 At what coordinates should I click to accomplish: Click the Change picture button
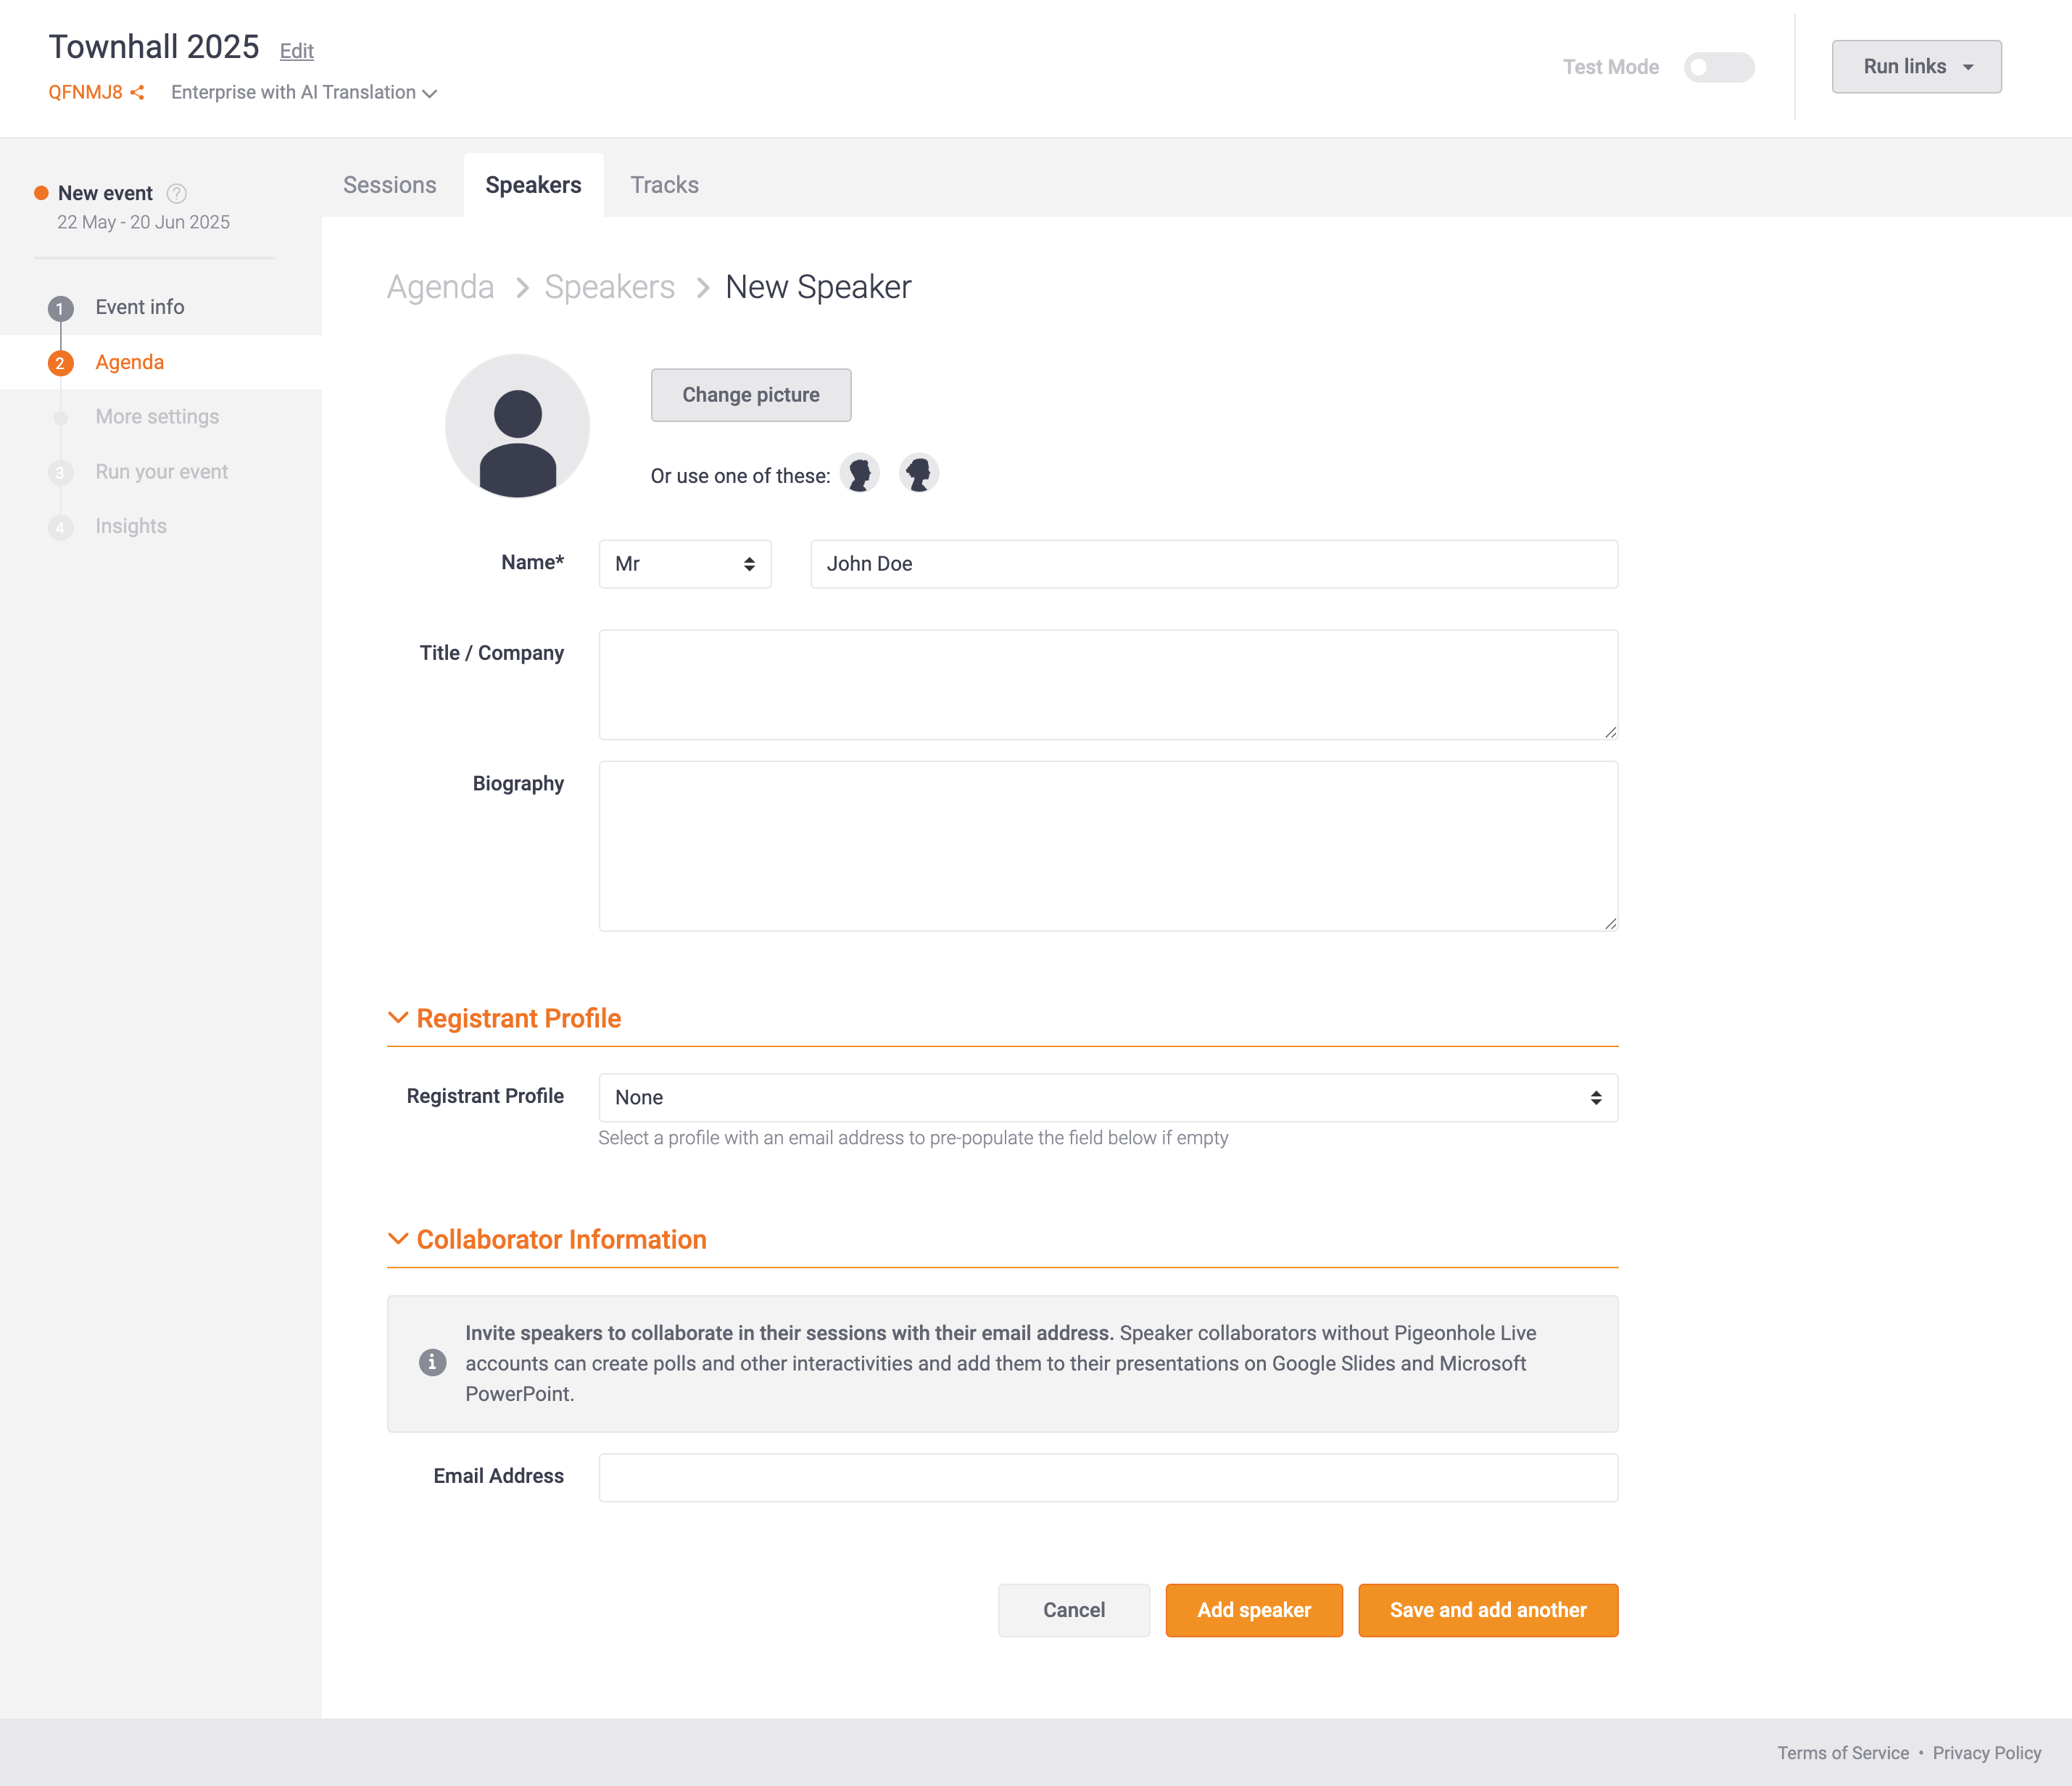click(x=751, y=395)
